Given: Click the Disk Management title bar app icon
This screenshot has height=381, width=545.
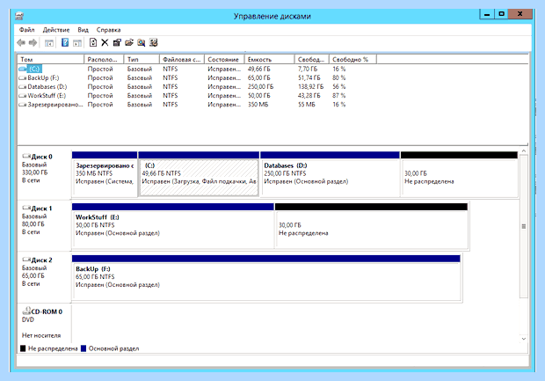Looking at the screenshot, I should 19,16.
